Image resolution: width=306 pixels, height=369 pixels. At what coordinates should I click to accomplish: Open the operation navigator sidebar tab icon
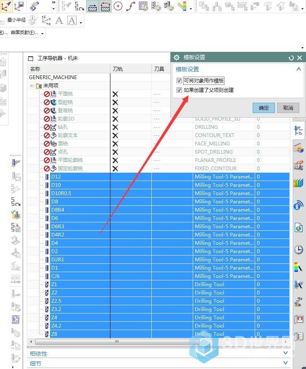(299, 130)
